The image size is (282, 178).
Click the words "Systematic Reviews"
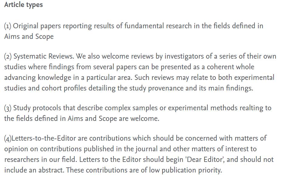[43, 56]
